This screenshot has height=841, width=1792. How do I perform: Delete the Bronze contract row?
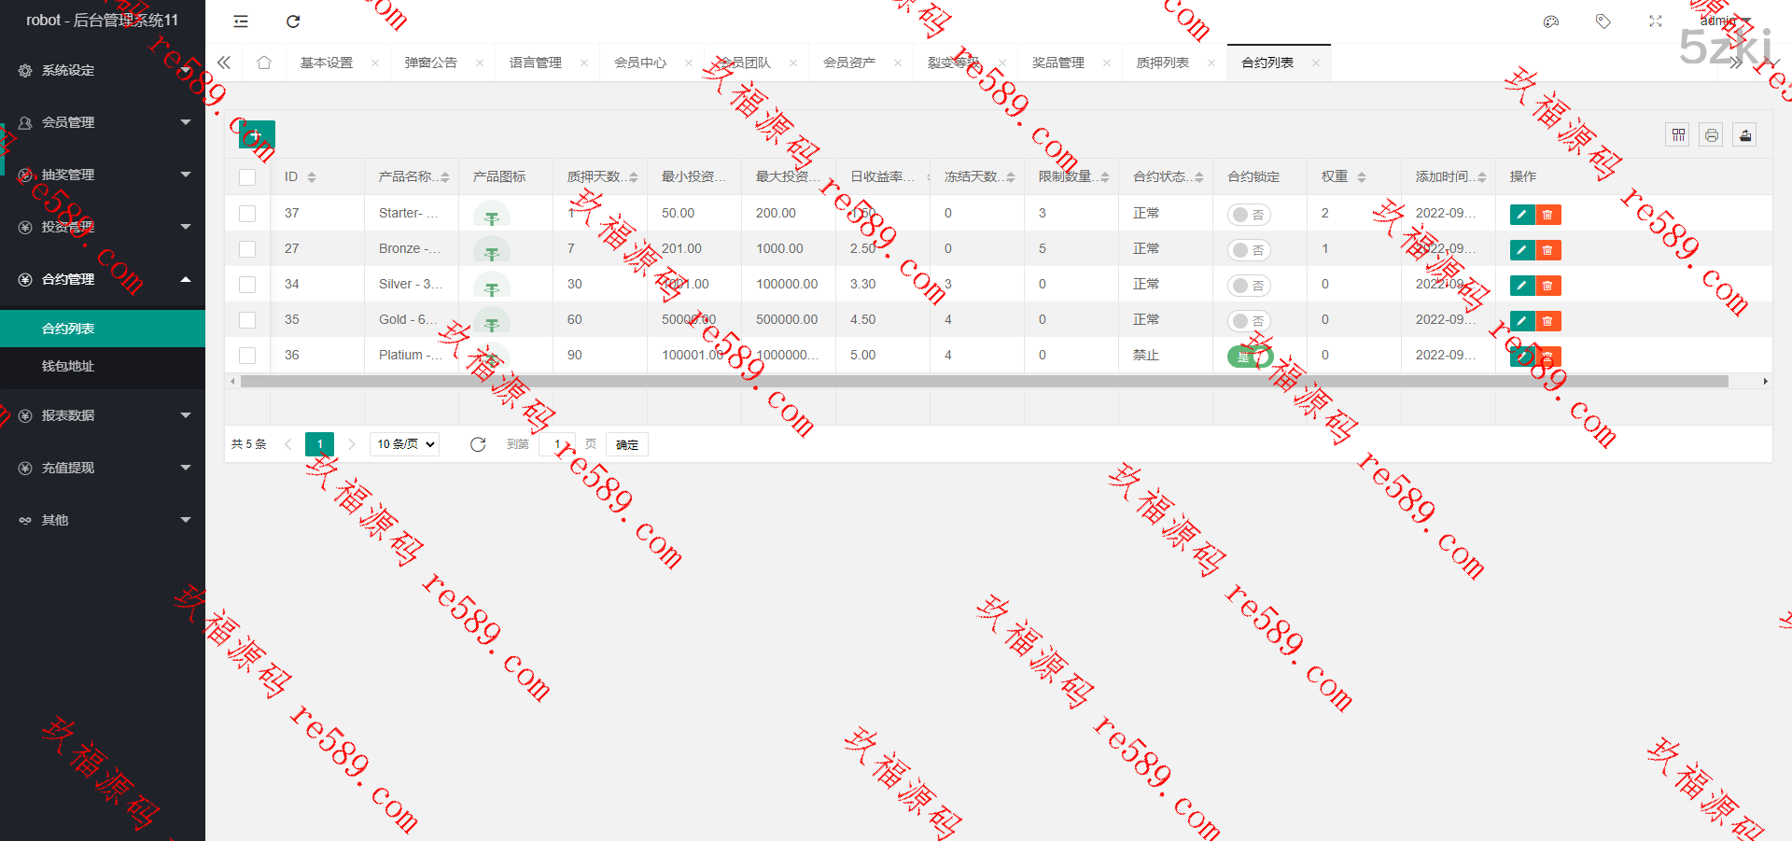(x=1547, y=250)
